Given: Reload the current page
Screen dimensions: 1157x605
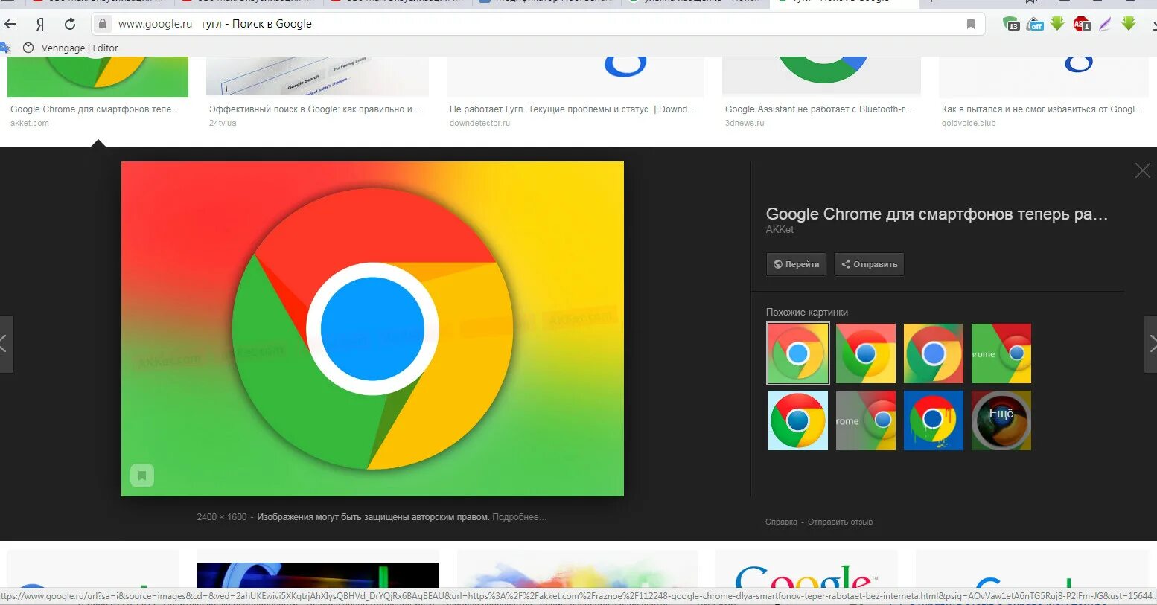Looking at the screenshot, I should pyautogui.click(x=70, y=24).
